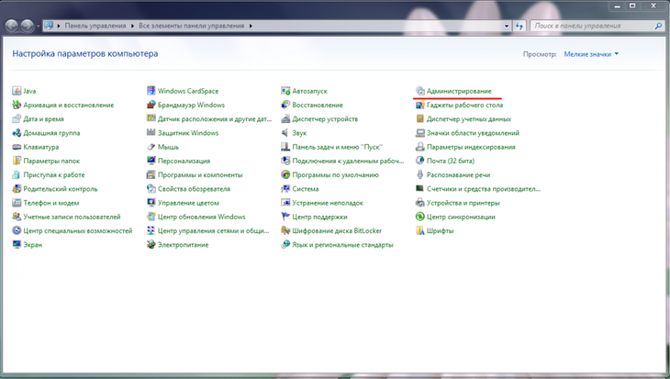Open the Дата и время icon

(x=17, y=119)
